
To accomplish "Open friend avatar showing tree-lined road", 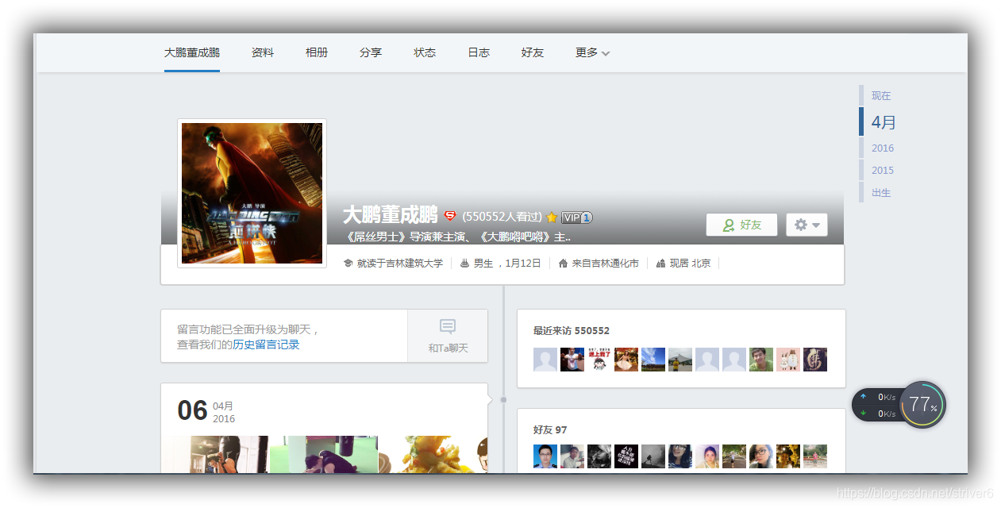I will click(x=734, y=456).
